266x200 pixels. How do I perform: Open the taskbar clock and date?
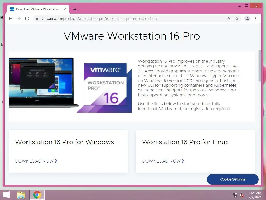point(255,195)
